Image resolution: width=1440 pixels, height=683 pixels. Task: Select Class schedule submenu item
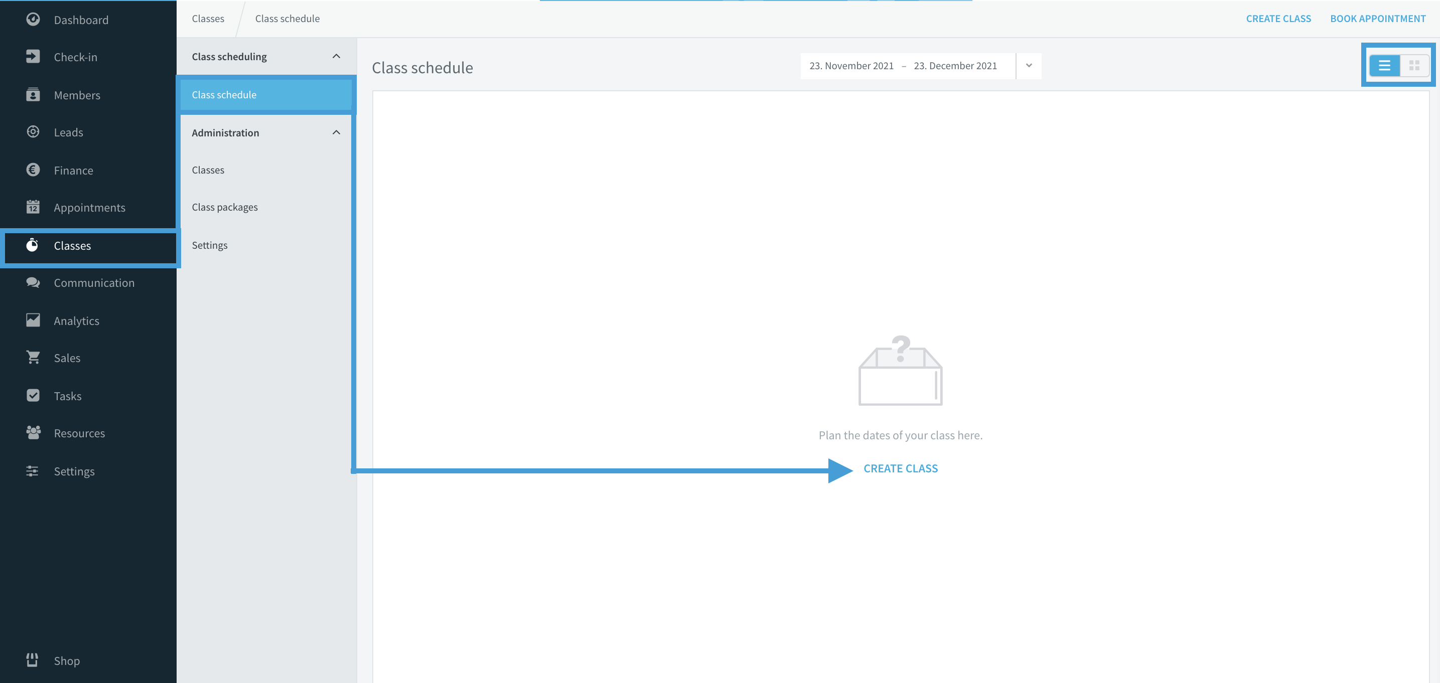[x=266, y=95]
